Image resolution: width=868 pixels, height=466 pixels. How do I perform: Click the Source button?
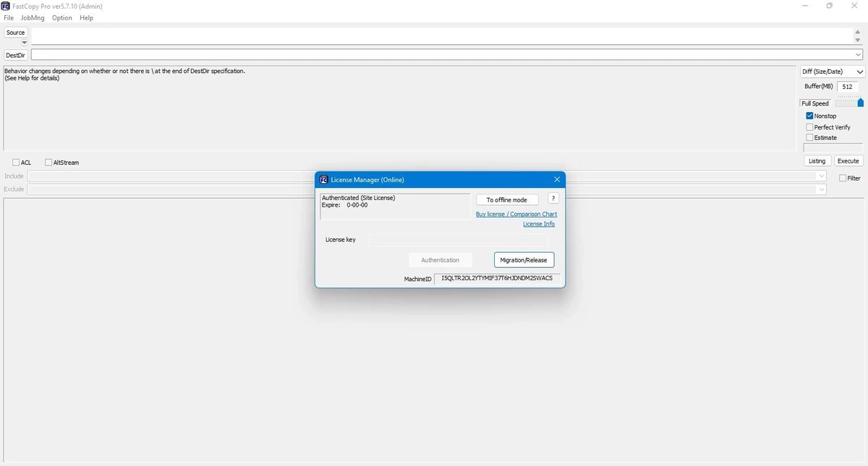point(15,33)
